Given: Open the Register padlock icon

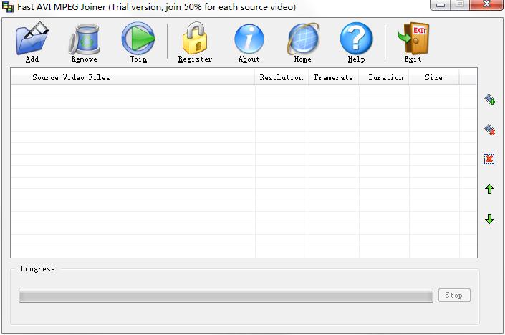Looking at the screenshot, I should point(195,38).
